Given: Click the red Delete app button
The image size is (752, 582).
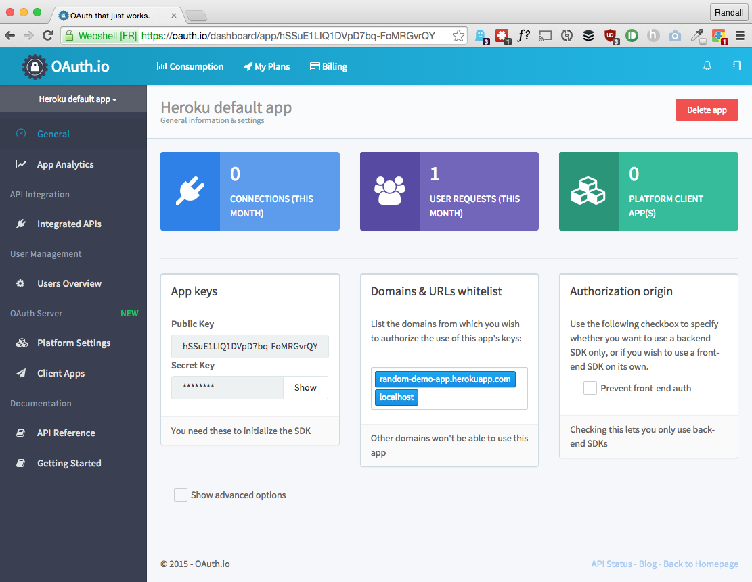Looking at the screenshot, I should pos(707,110).
